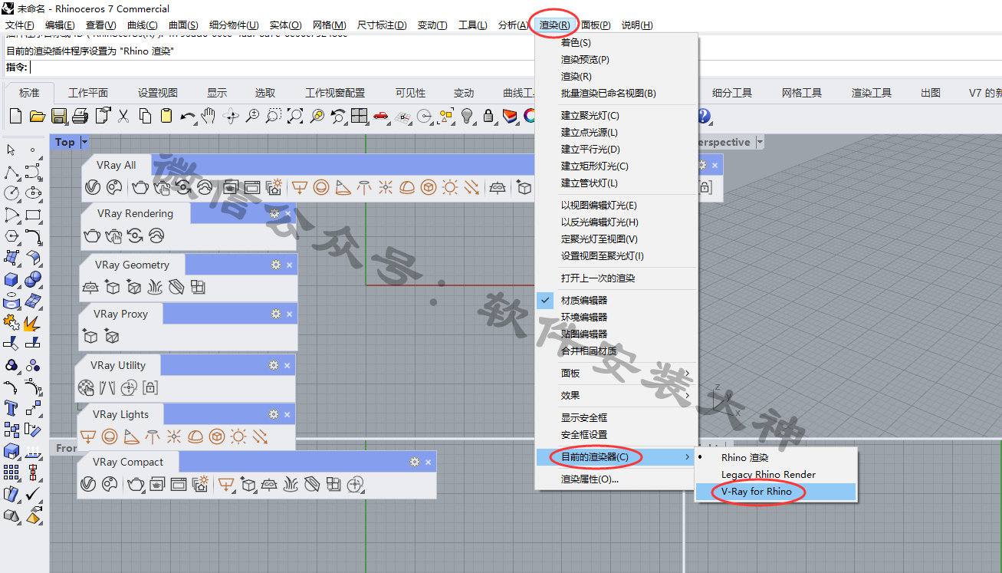Click the color wheel icon in main toolbar

point(530,117)
